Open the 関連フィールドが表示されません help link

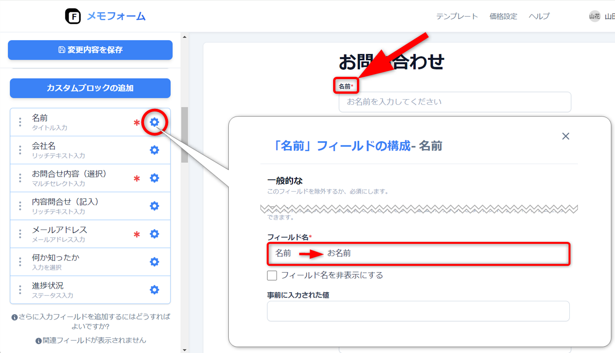pyautogui.click(x=91, y=340)
